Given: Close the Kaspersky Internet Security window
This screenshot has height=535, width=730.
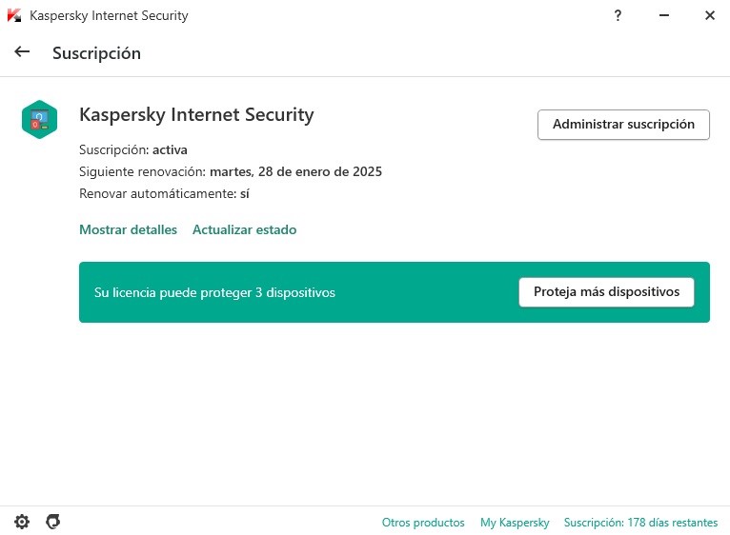Looking at the screenshot, I should click(x=710, y=15).
